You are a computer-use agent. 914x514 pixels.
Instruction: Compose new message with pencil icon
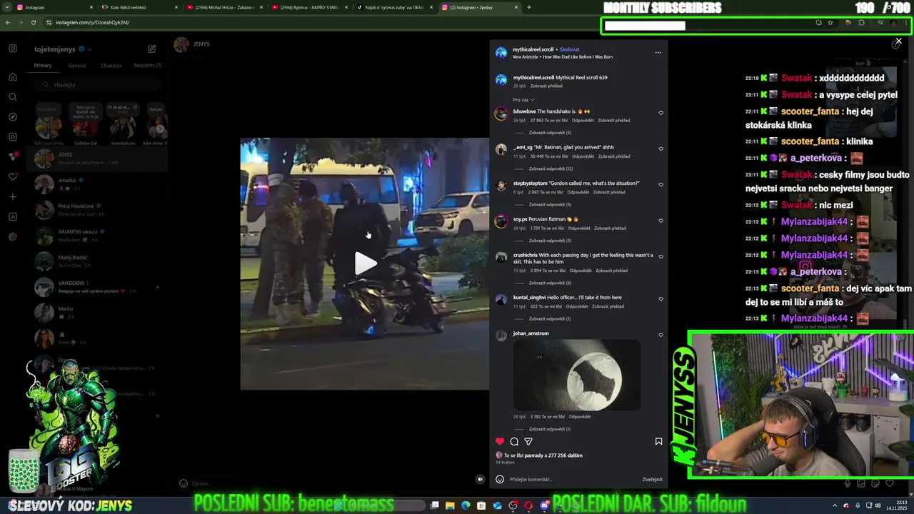tap(151, 49)
